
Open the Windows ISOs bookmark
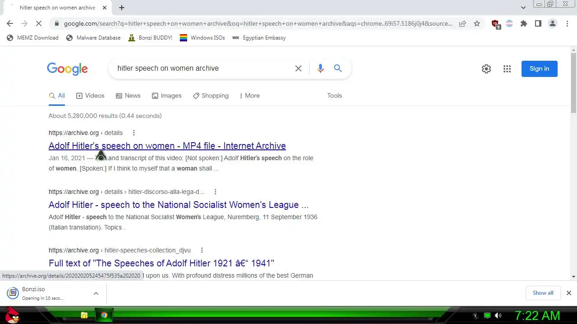(202, 38)
